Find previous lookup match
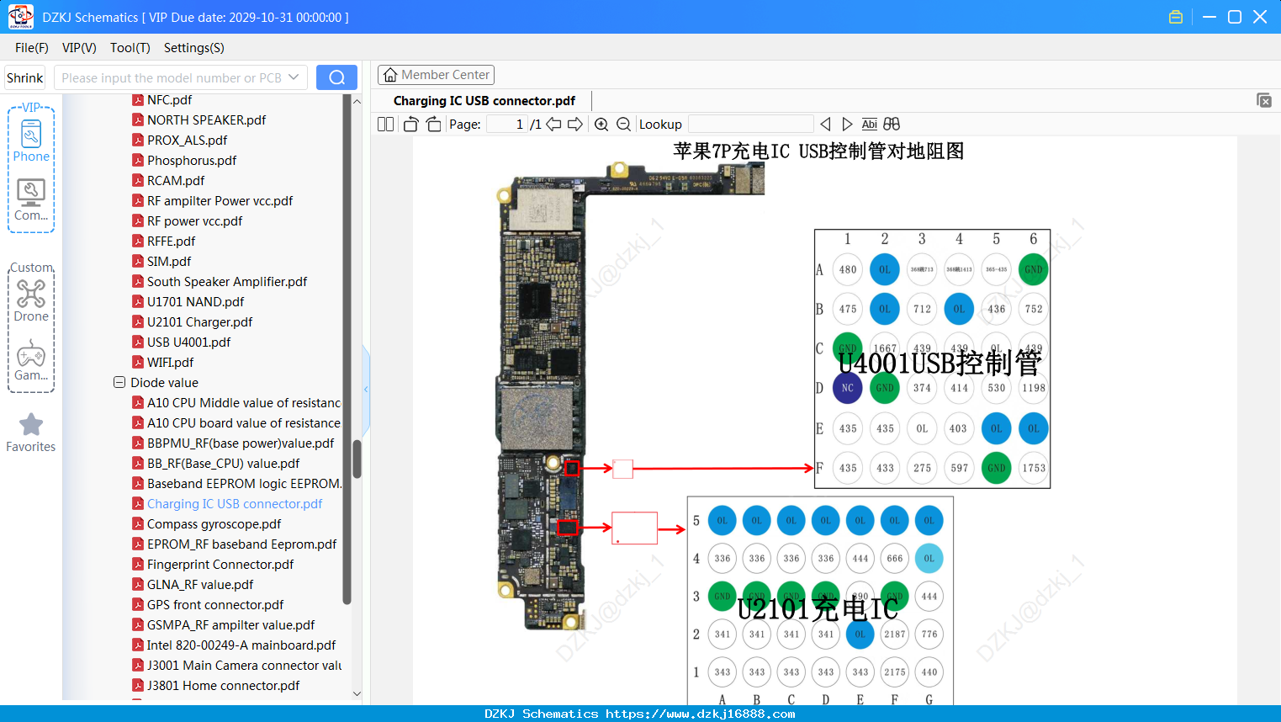Viewport: 1281px width, 722px height. pos(825,125)
